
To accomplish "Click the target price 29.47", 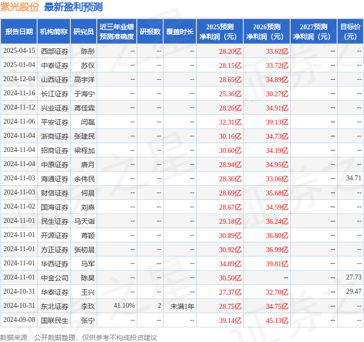I will tap(354, 291).
